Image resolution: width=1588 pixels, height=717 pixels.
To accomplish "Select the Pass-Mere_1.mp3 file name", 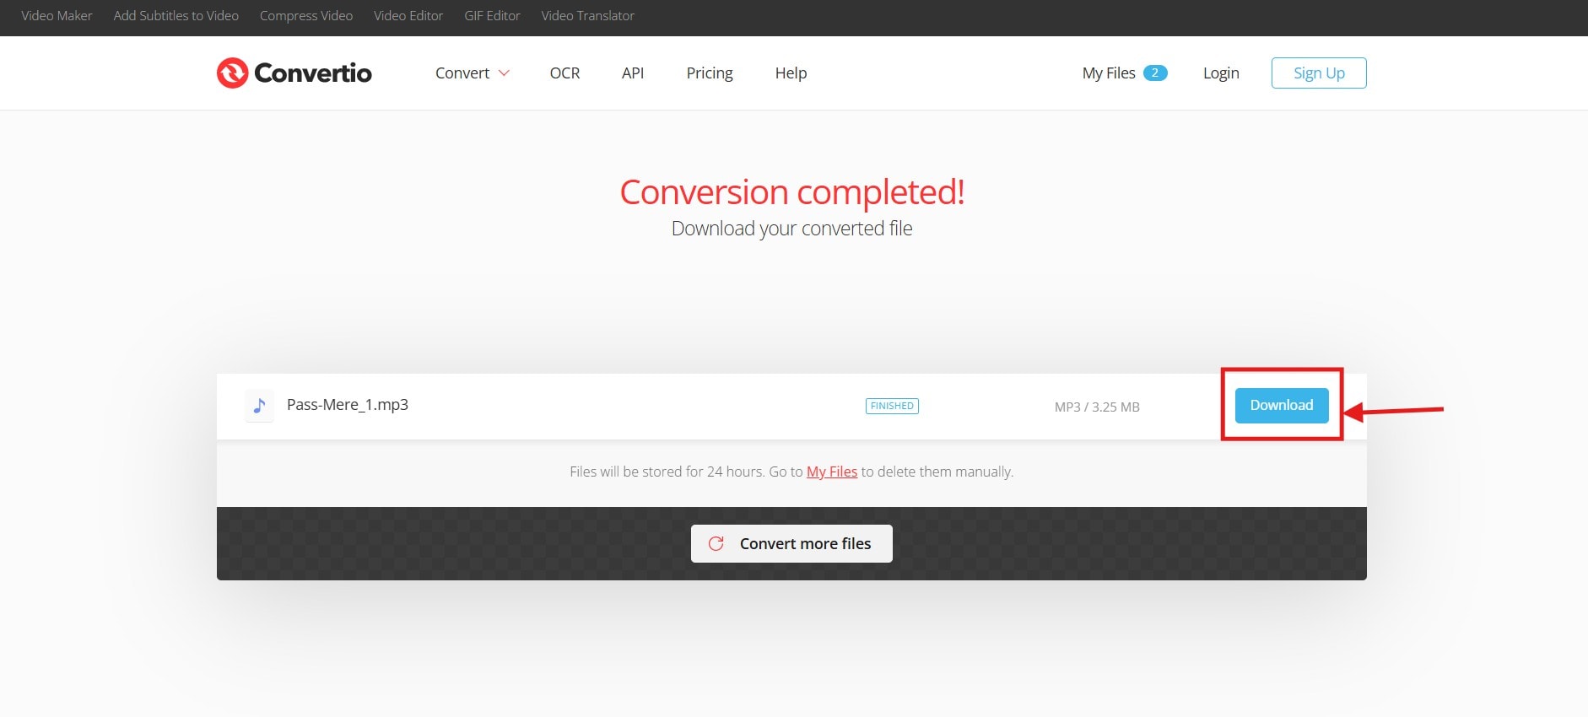I will click(x=348, y=405).
